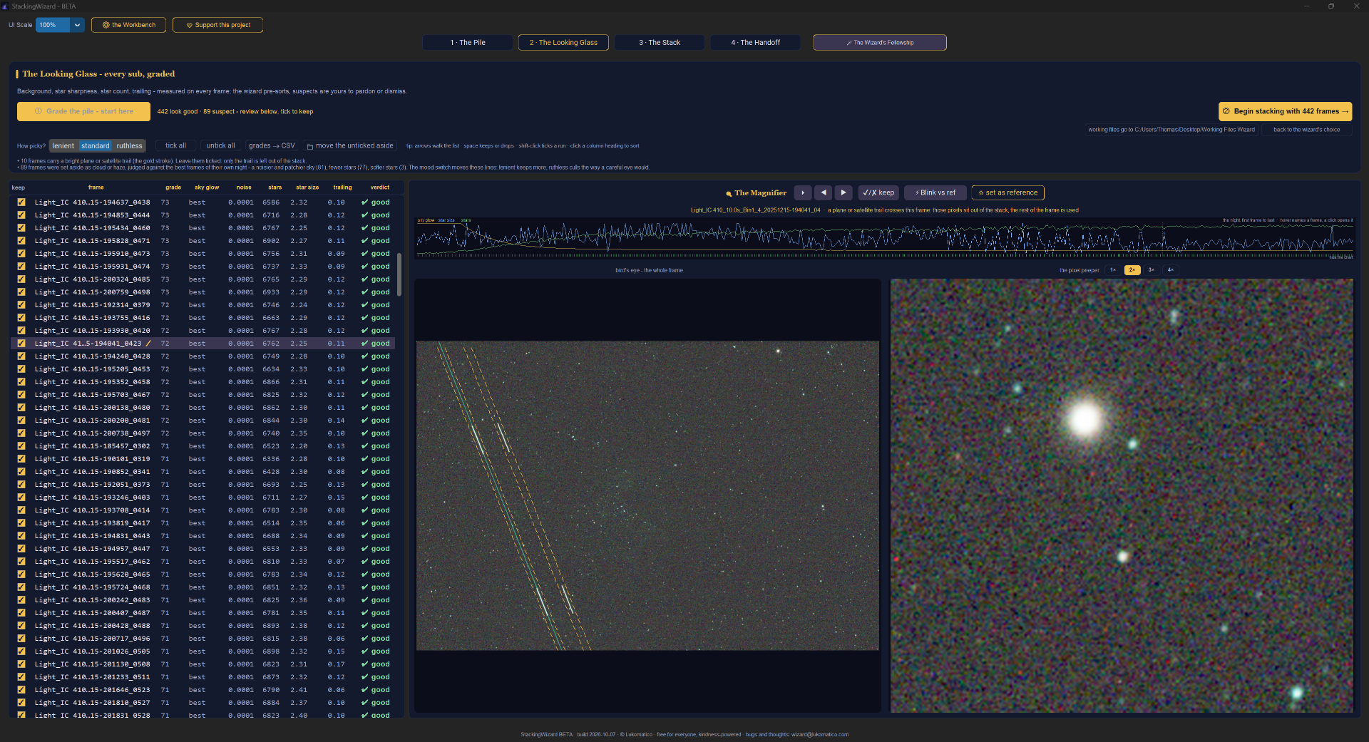Screen dimensions: 1369x742
Task: Sort by trailing column header
Action: (342, 187)
